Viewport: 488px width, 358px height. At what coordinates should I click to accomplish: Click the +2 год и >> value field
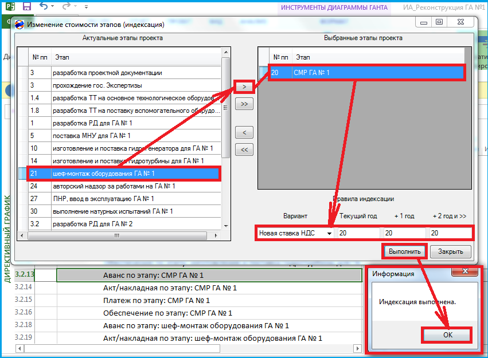(450, 233)
